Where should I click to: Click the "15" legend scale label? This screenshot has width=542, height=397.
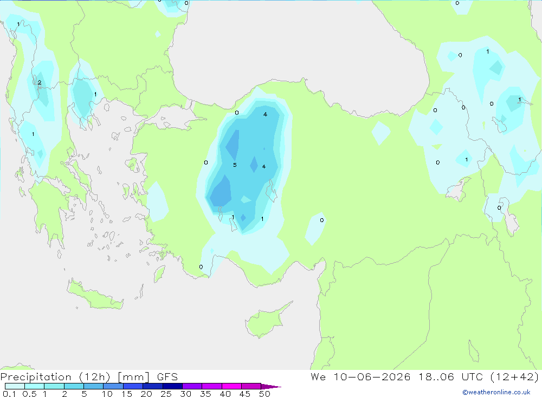click(x=127, y=394)
